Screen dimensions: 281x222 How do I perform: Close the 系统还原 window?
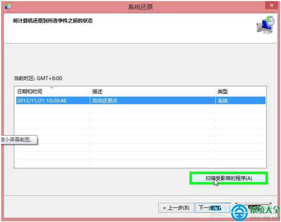272,5
